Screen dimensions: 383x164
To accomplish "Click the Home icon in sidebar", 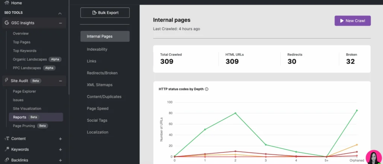I will 7,3.
